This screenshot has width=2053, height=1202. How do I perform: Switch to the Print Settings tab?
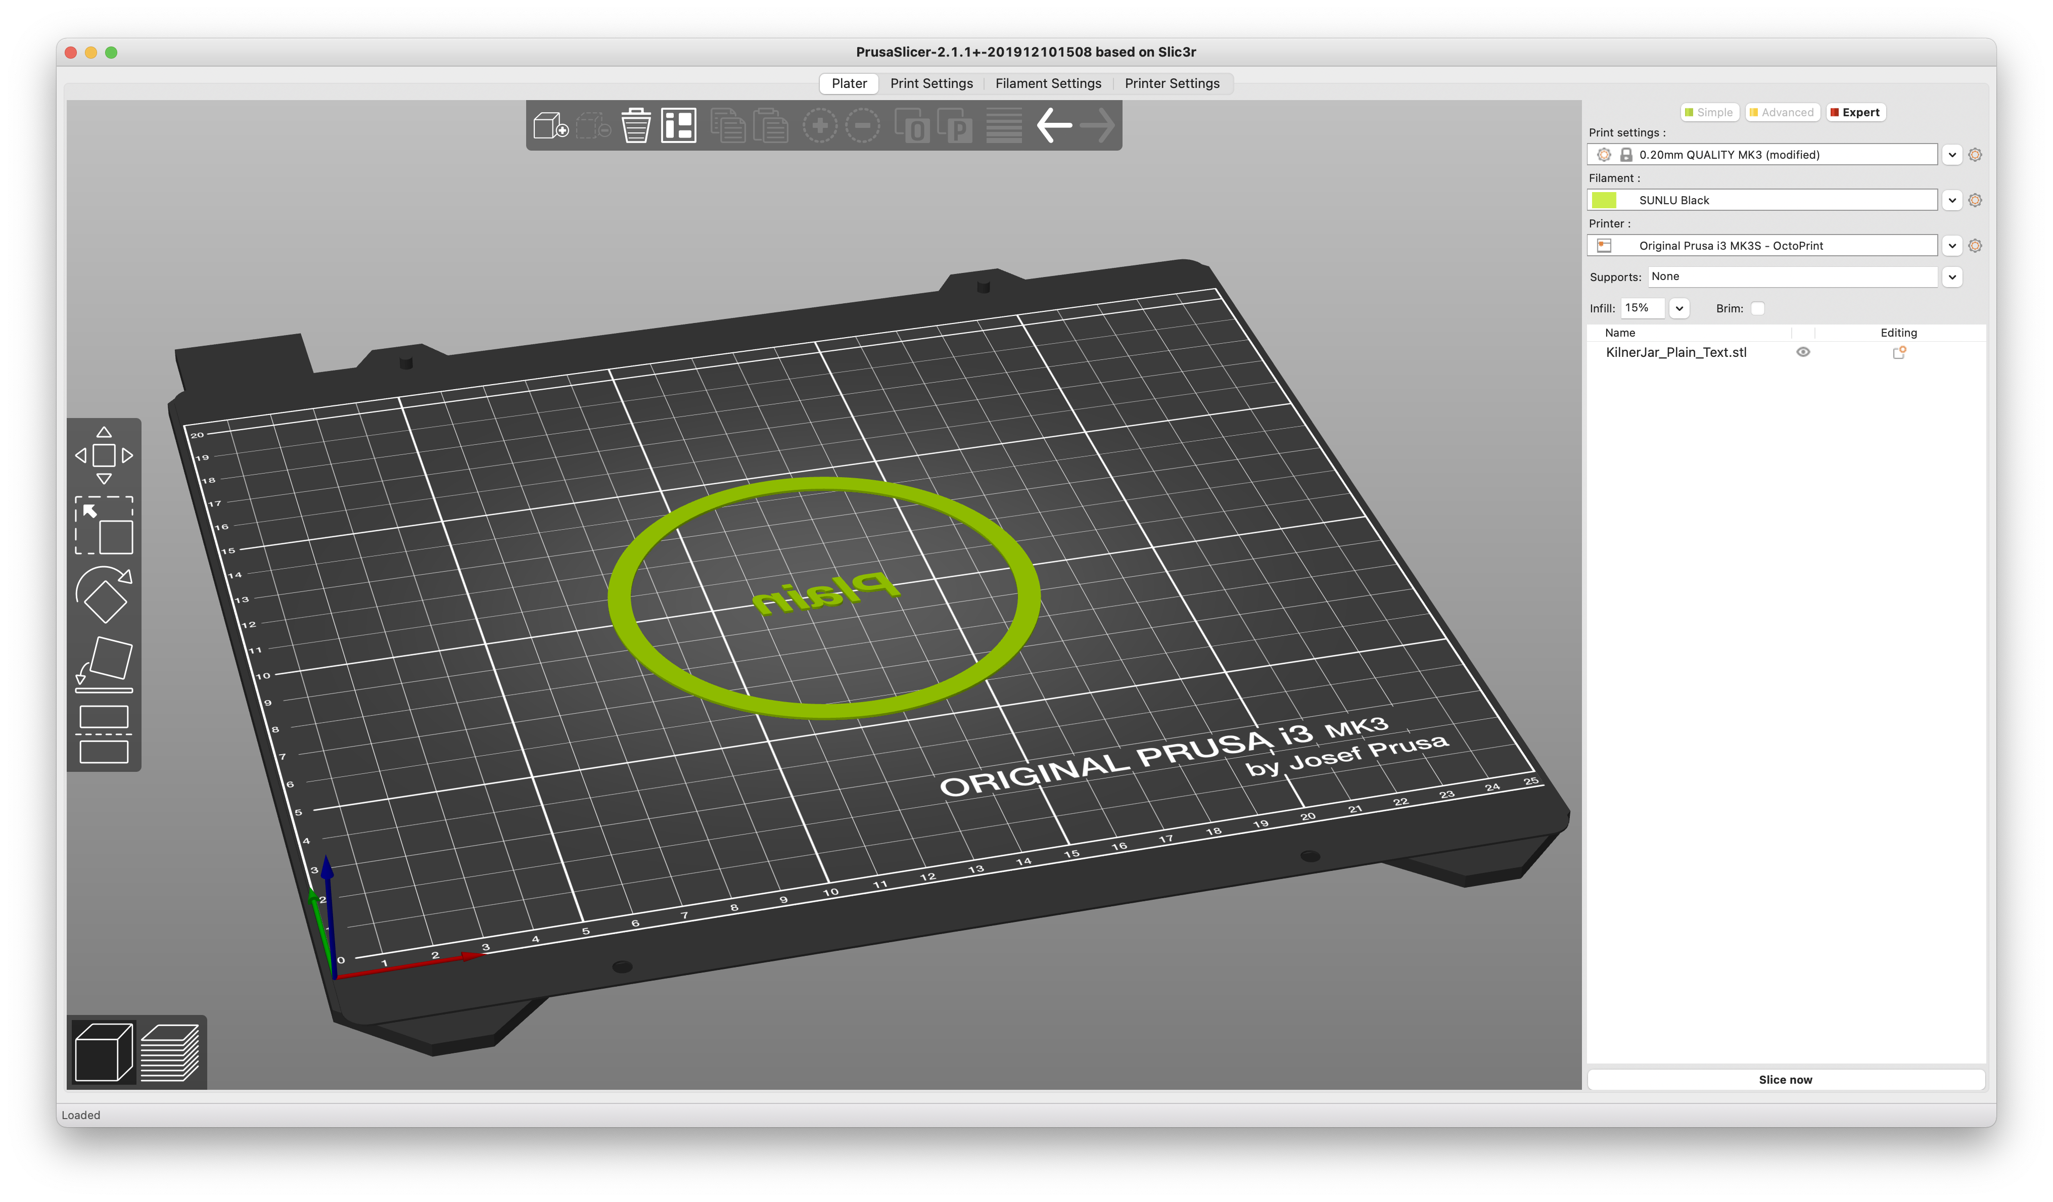point(932,83)
